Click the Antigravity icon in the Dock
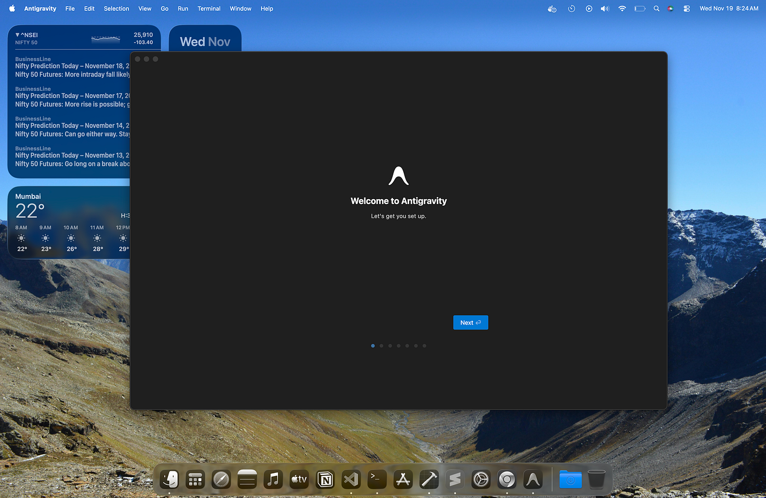766x498 pixels. [x=533, y=479]
